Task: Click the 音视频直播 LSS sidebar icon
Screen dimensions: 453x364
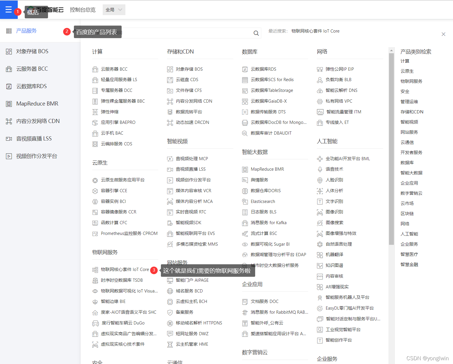Action: [x=9, y=139]
